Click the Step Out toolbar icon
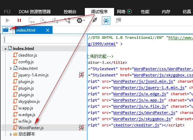193x140 pixels. pyautogui.click(x=55, y=20)
